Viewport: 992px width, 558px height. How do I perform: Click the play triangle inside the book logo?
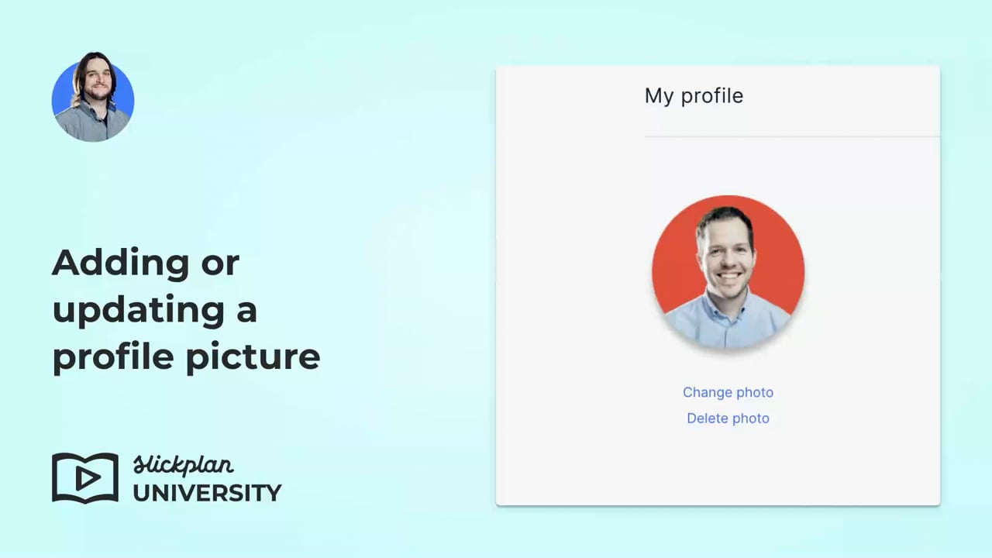click(x=87, y=478)
